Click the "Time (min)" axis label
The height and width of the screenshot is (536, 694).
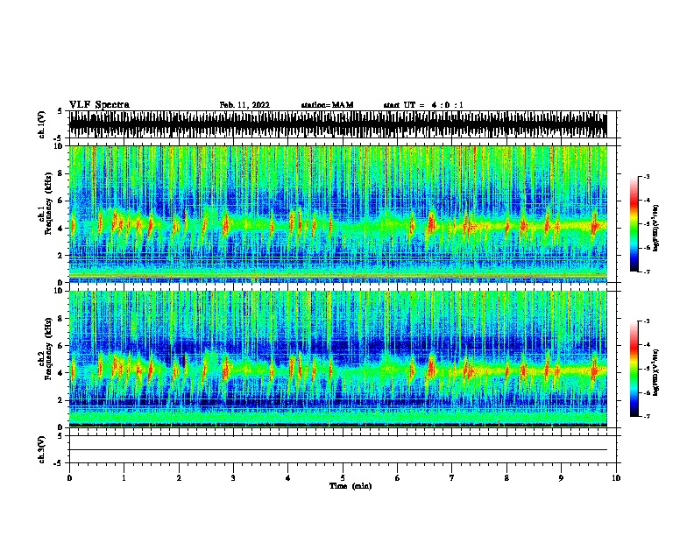click(x=351, y=486)
